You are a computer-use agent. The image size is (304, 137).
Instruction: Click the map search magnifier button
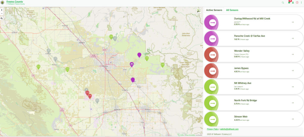[x=2, y=18]
